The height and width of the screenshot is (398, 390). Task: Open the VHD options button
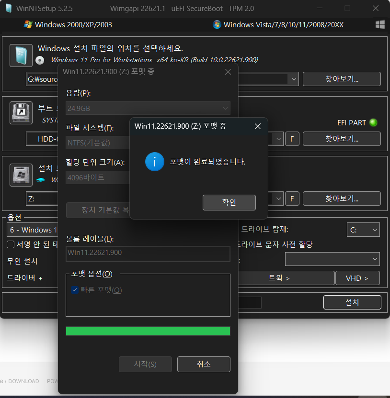pyautogui.click(x=357, y=278)
